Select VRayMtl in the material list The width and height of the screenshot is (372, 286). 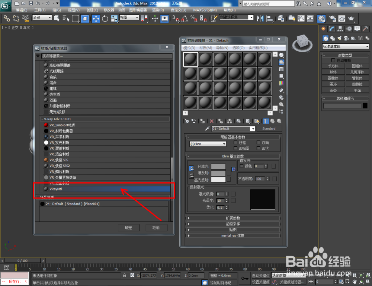[x=106, y=189]
